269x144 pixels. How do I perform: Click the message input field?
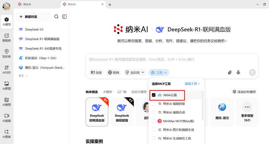172,59
